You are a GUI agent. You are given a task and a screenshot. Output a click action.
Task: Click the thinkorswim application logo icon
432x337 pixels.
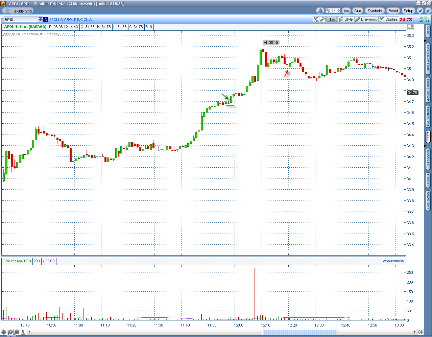click(x=3, y=3)
